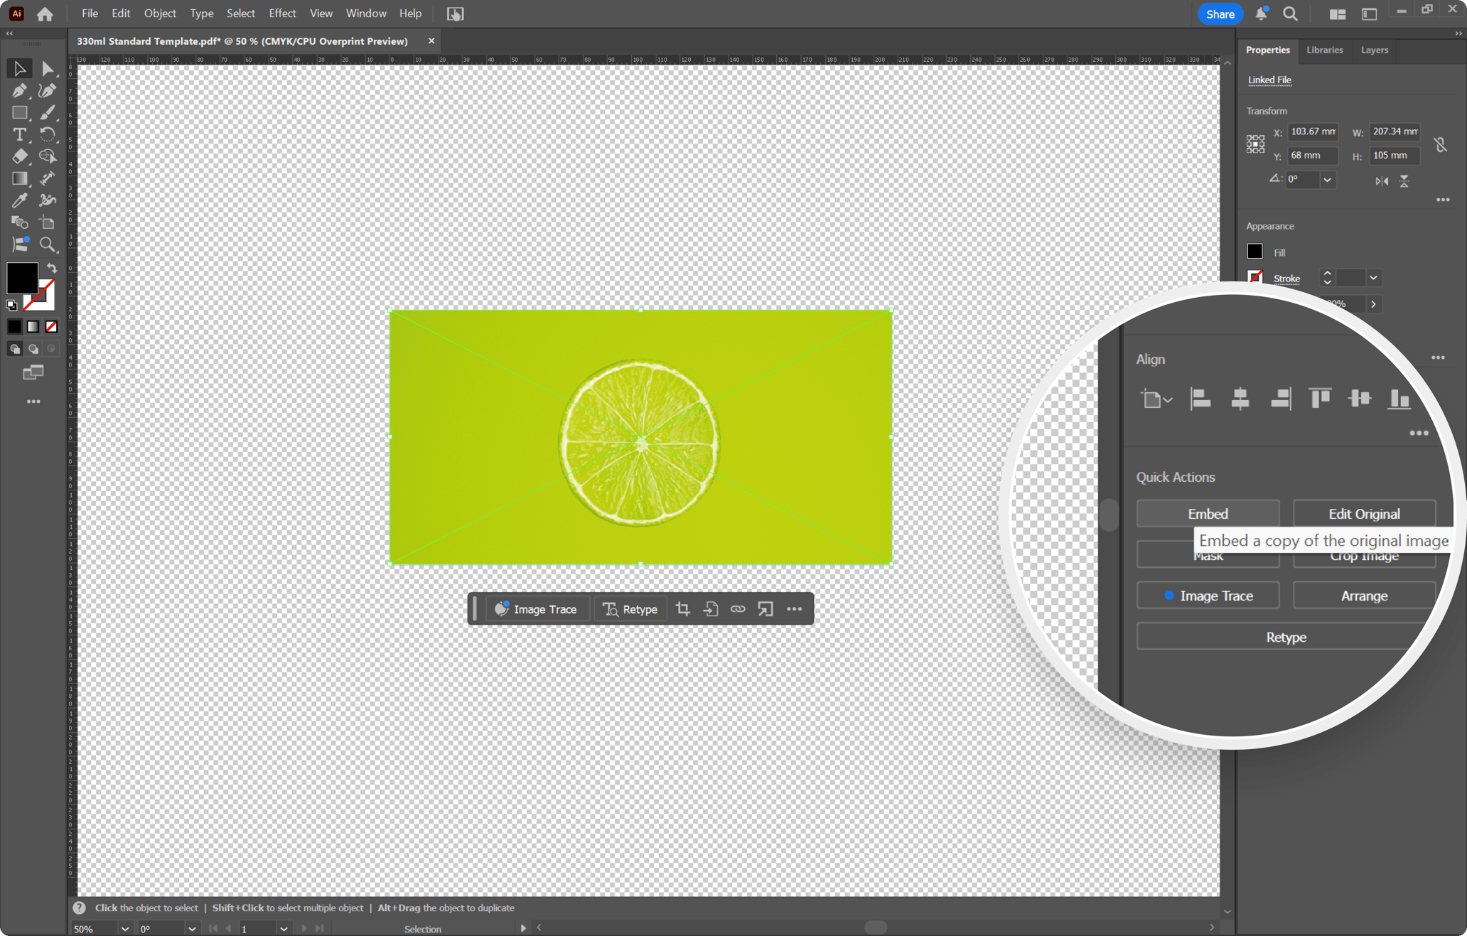
Task: Click the Embed quick action button
Action: [1207, 513]
